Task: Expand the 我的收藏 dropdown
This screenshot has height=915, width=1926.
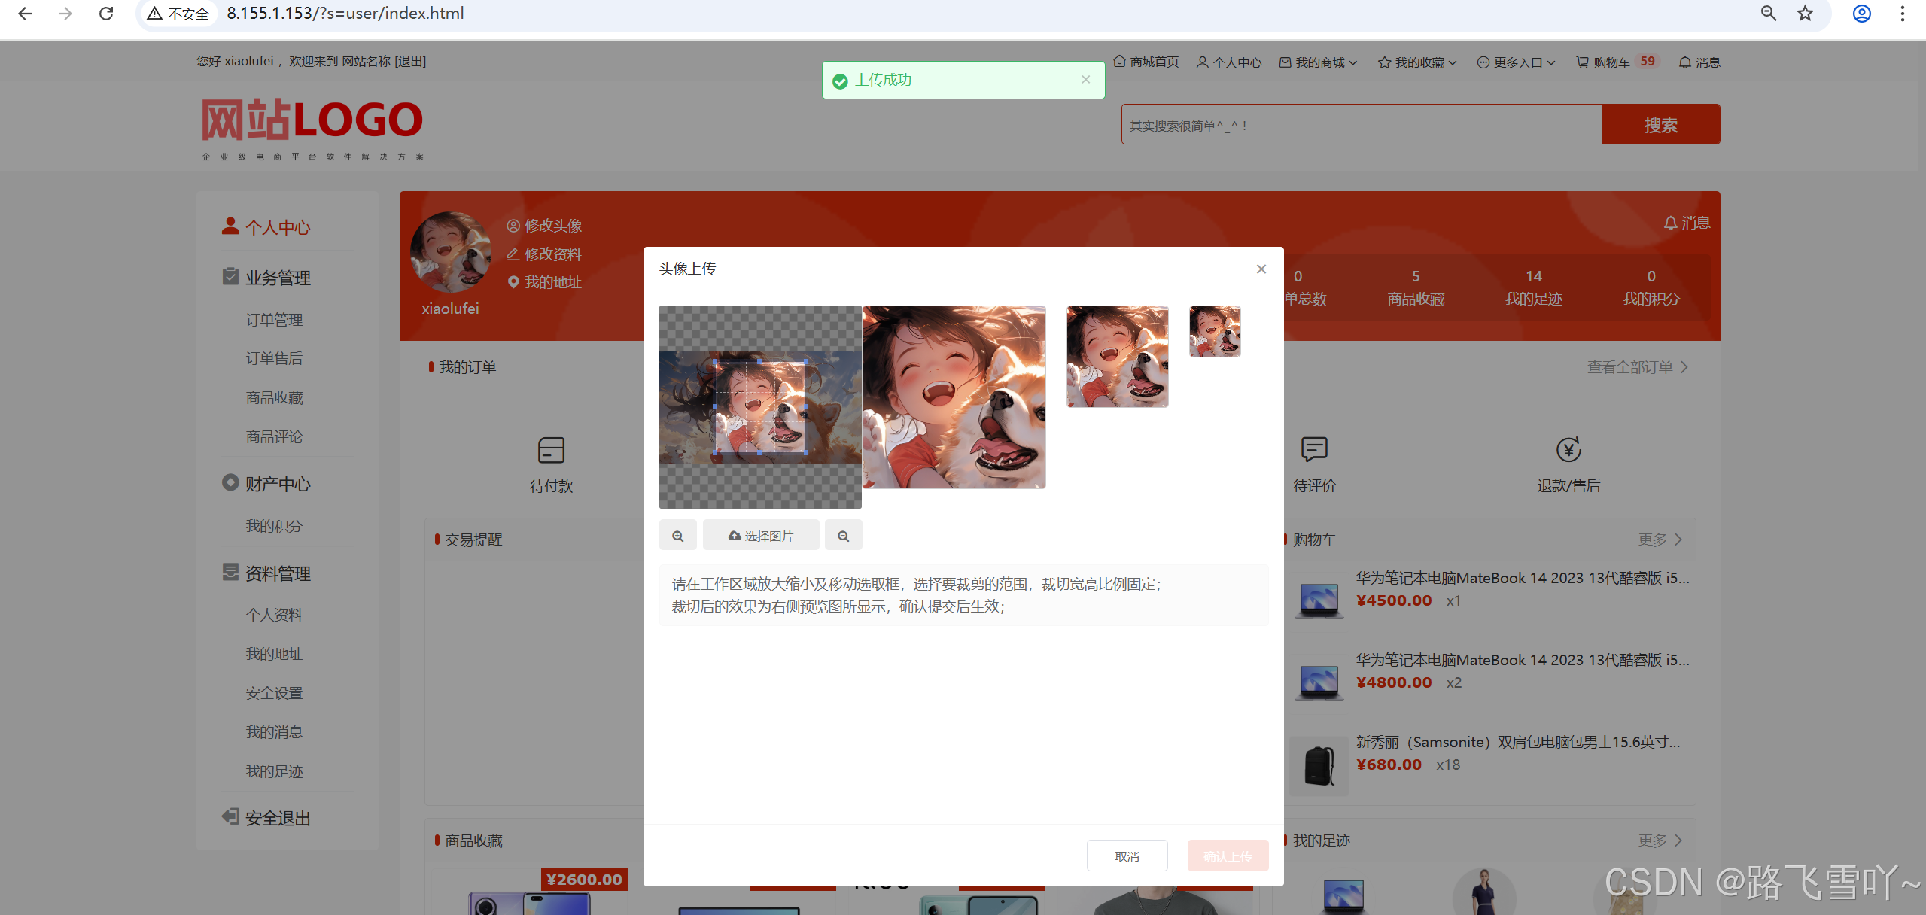Action: (x=1418, y=62)
